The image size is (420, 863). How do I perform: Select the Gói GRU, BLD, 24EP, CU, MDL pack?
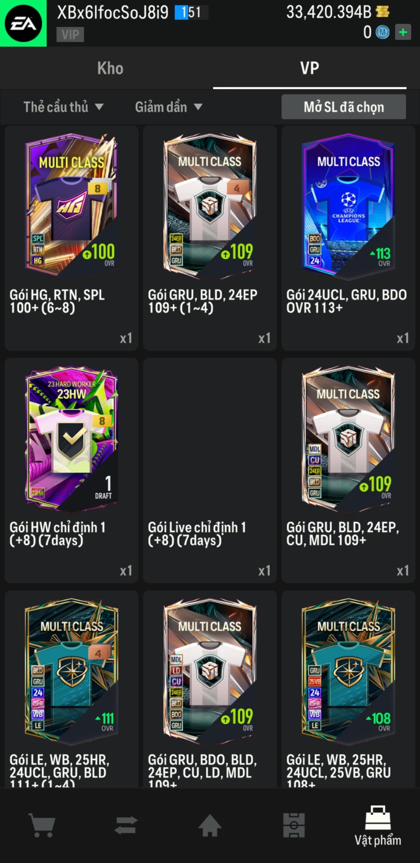tap(348, 470)
